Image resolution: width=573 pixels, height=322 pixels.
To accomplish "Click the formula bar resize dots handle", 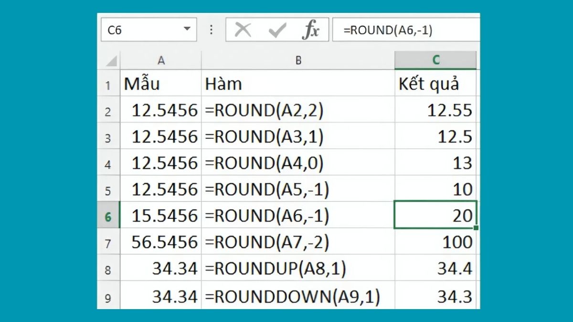I will click(211, 30).
